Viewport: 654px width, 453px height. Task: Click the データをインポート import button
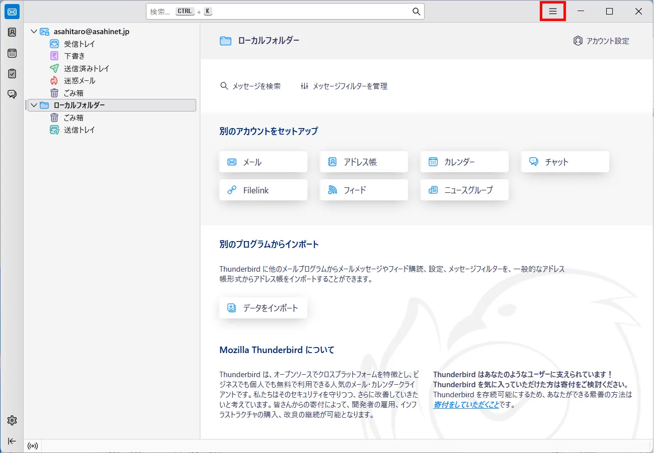pos(263,308)
